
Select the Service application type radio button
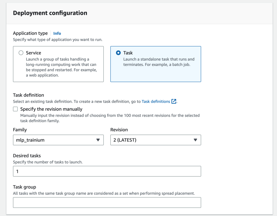pos(21,53)
